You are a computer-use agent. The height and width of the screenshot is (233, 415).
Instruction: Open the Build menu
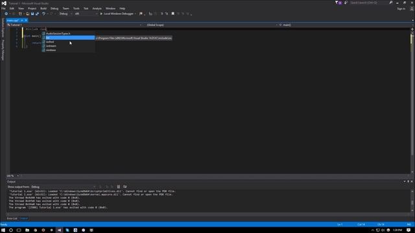(43, 8)
